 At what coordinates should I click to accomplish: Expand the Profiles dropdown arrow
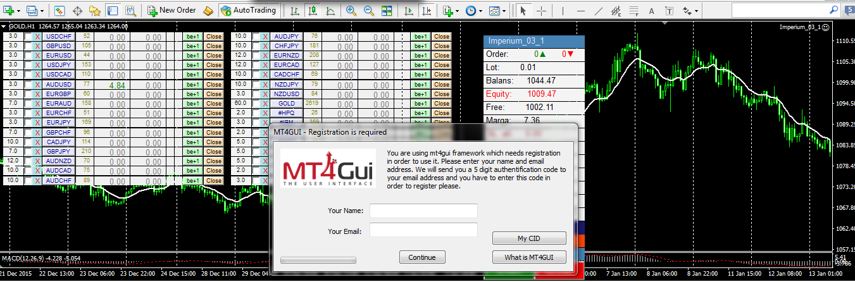[x=42, y=11]
